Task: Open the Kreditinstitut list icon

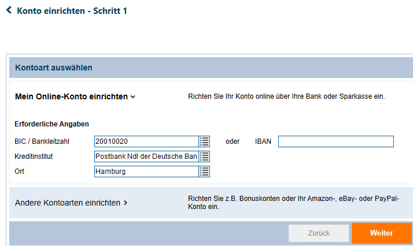Action: 204,156
